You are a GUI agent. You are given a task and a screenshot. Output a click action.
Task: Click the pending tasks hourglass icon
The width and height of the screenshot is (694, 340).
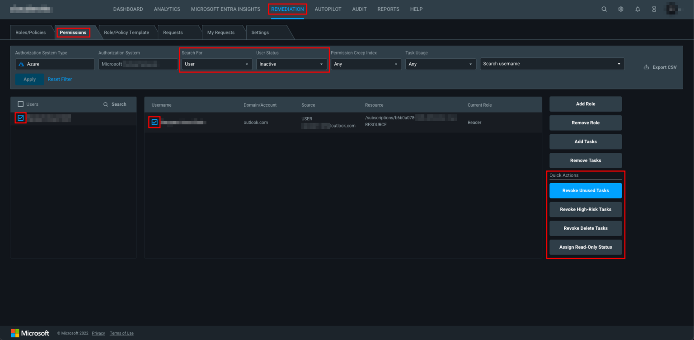pos(654,9)
